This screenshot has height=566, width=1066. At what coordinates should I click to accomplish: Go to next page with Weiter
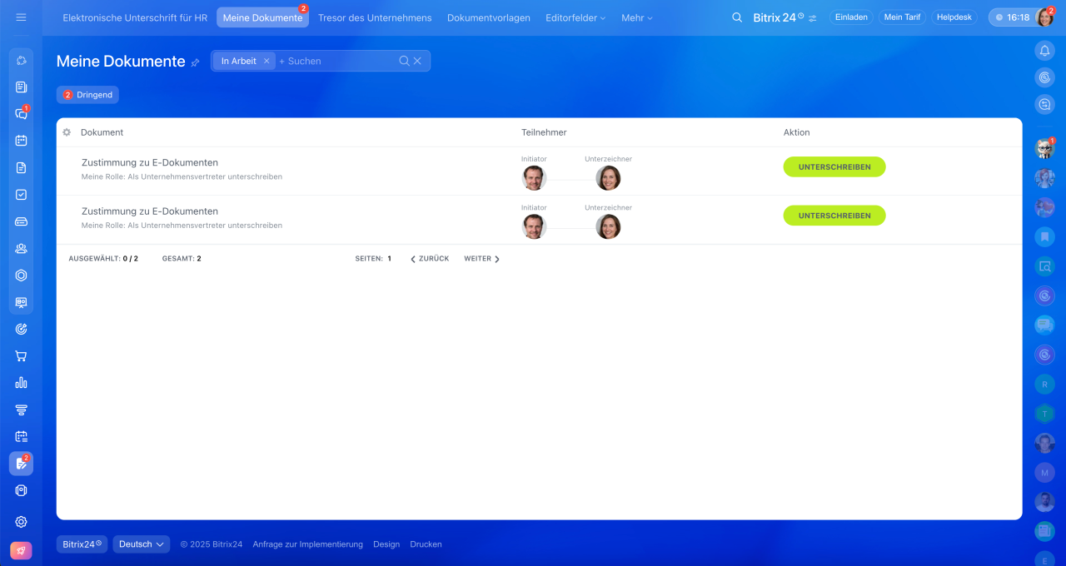482,259
